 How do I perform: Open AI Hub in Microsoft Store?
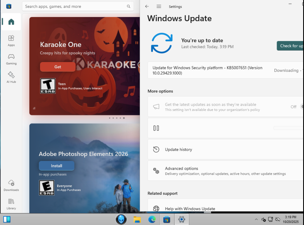[x=11, y=77]
